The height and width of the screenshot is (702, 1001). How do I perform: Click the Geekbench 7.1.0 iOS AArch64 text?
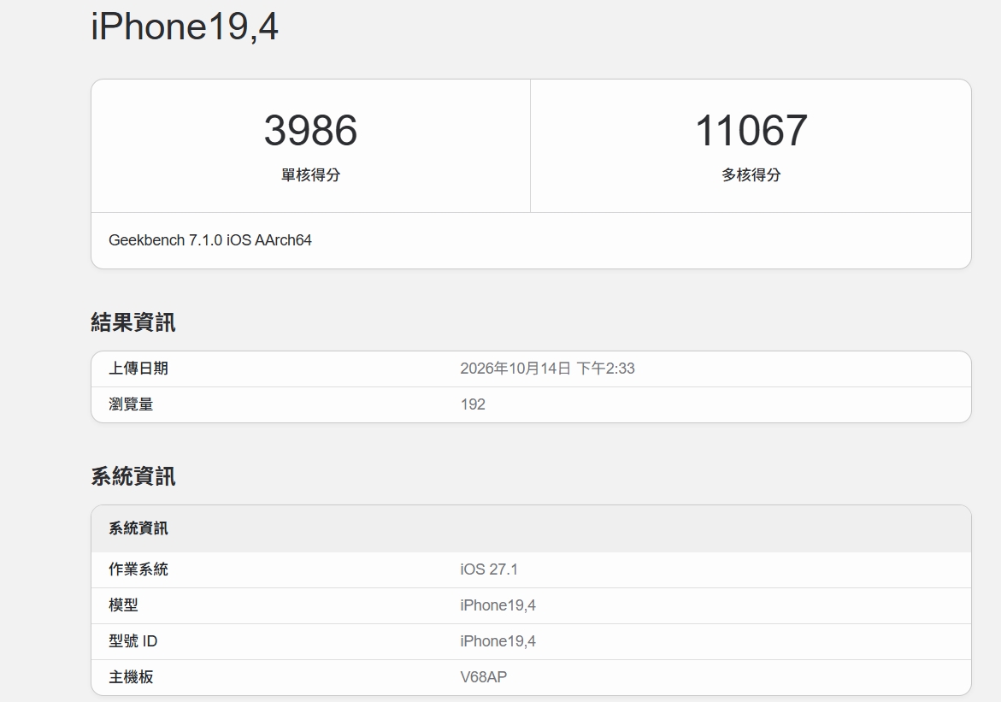(x=210, y=240)
